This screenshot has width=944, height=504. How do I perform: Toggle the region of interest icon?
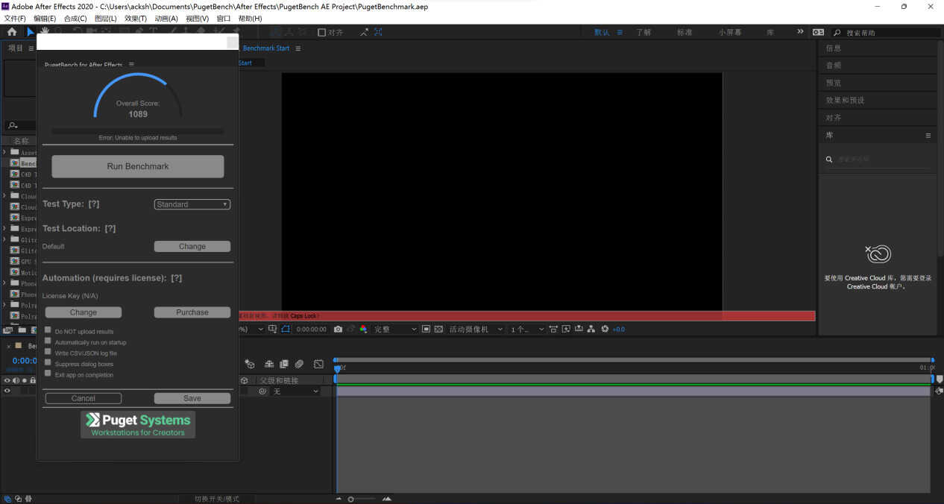click(x=426, y=329)
